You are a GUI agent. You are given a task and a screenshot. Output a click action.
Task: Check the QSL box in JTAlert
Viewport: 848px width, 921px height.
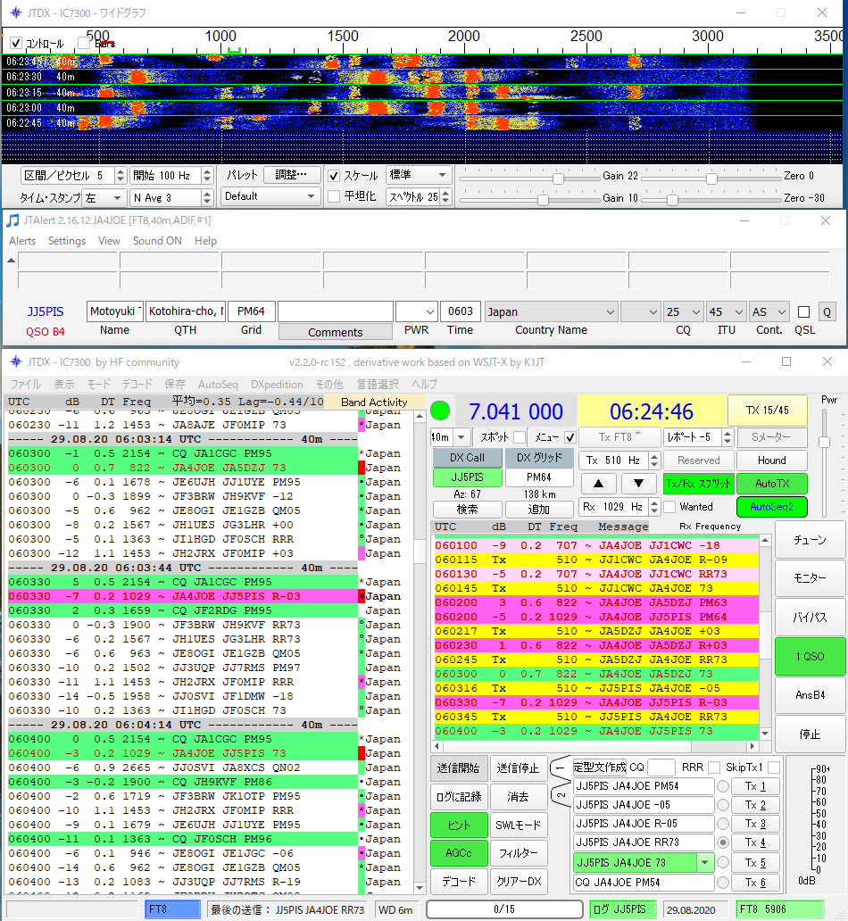[804, 311]
